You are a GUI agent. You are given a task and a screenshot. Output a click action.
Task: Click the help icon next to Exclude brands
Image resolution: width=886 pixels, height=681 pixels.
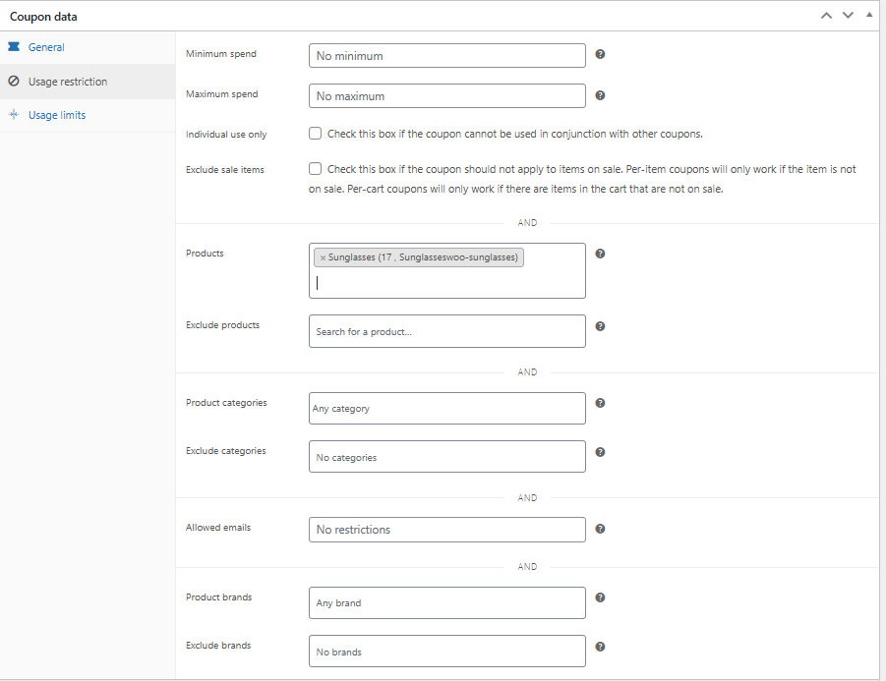point(600,647)
